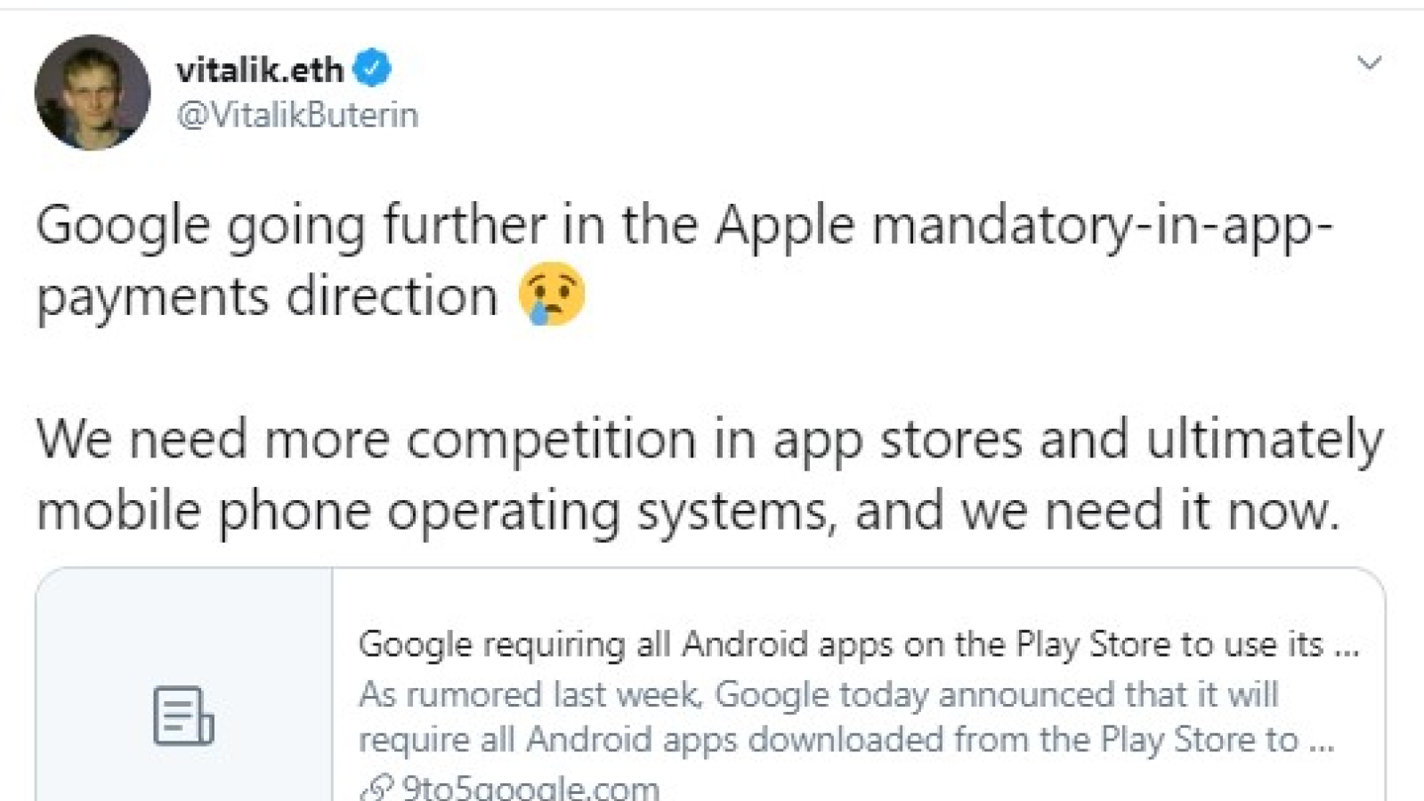Click the chain link icon beside 9to5google.com
Screen dimensions: 1424x801
point(377,789)
